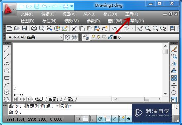Select the Mirror tool
The image size is (182, 125).
[174, 63]
